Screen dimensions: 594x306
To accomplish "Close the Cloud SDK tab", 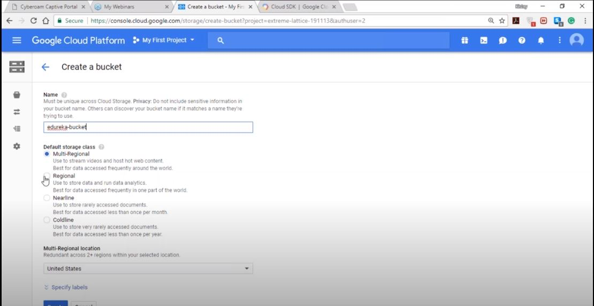I will pos(334,7).
